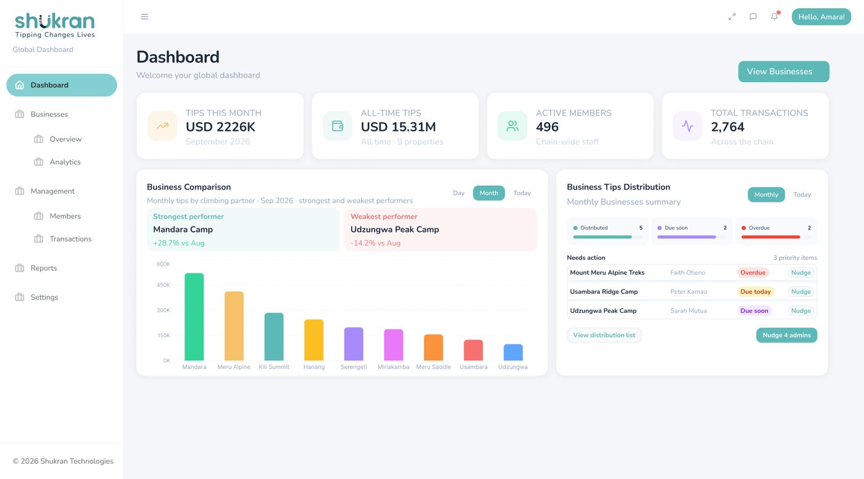Click the Distributed progress bar
The image size is (864, 479).
point(608,237)
